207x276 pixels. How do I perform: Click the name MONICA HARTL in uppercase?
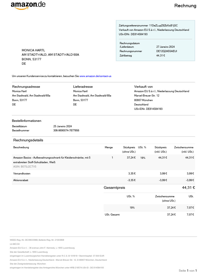coord(33,50)
